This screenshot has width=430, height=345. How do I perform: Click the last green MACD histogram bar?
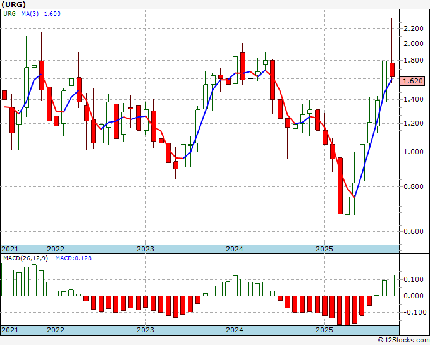click(392, 286)
